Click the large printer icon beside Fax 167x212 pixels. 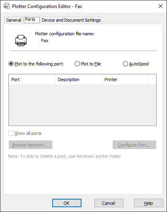pos(21,41)
